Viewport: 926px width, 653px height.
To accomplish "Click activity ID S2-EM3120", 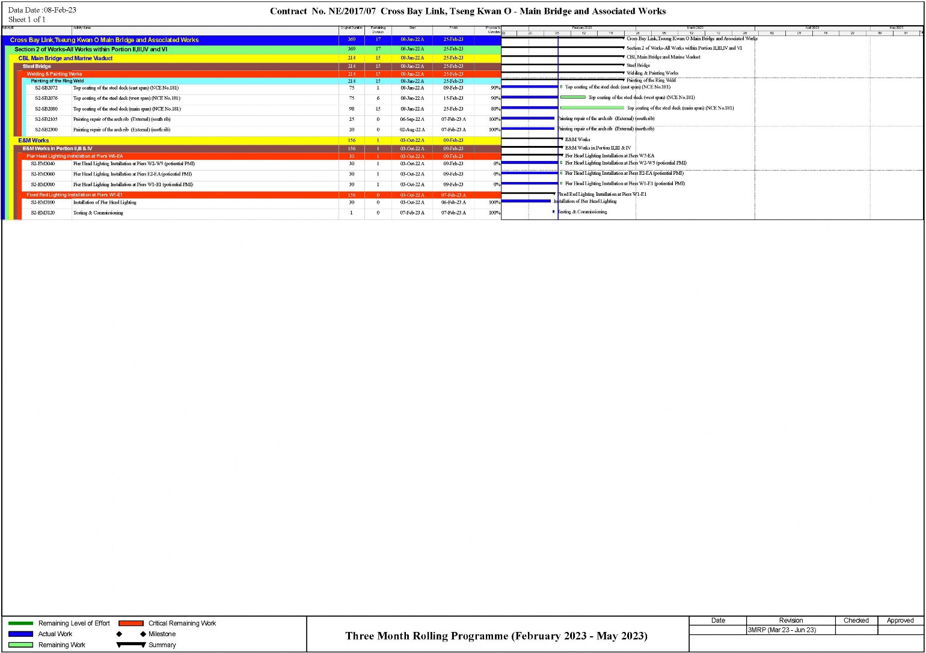I will [43, 213].
